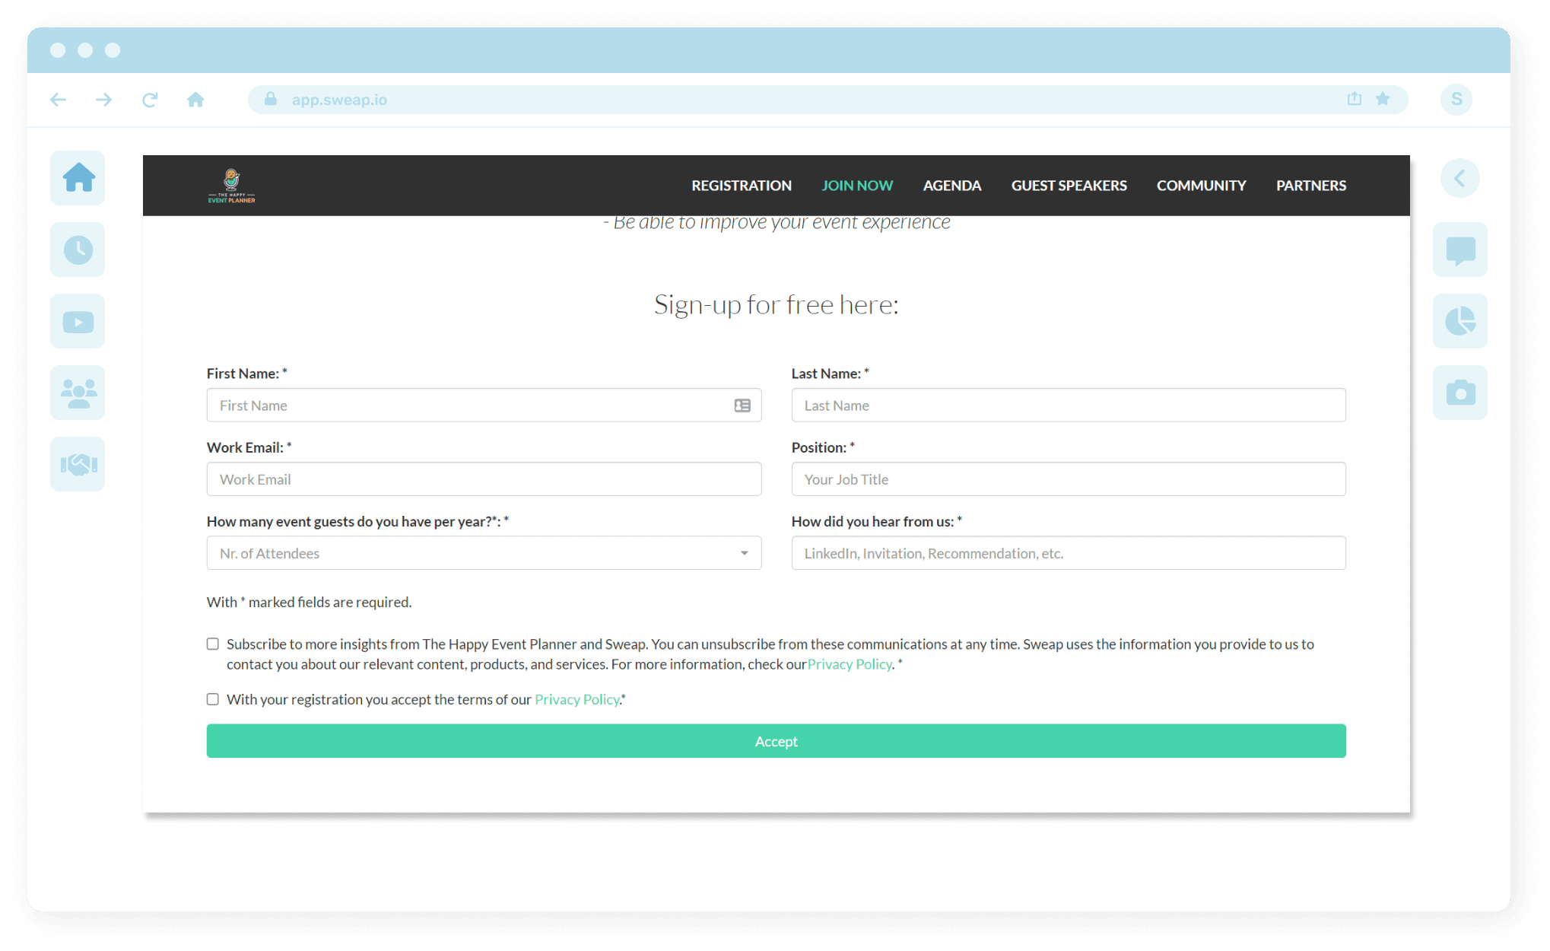Expand the Nr. of Attendees dropdown
The image size is (1550, 951).
tap(484, 553)
